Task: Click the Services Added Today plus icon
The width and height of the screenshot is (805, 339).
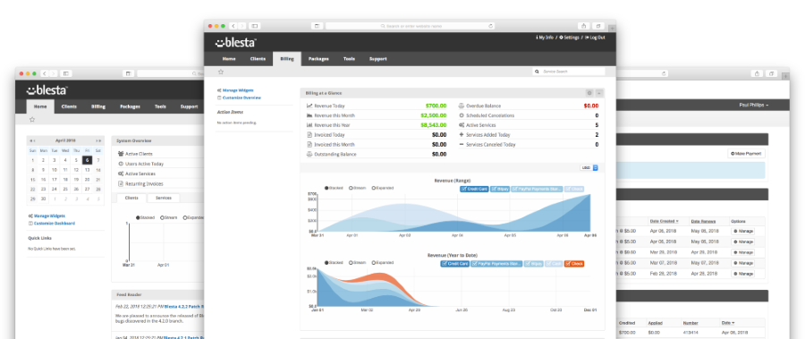Action: pyautogui.click(x=461, y=134)
